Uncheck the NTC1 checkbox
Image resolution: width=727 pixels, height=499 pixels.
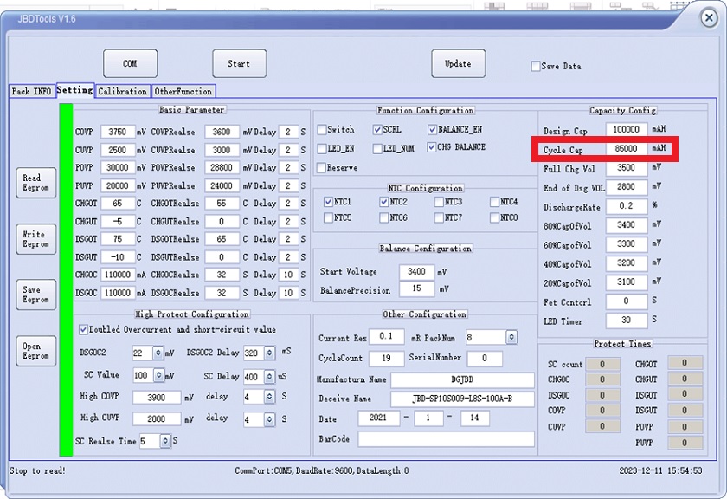pyautogui.click(x=329, y=202)
